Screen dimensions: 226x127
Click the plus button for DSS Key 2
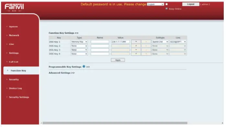[136, 46]
